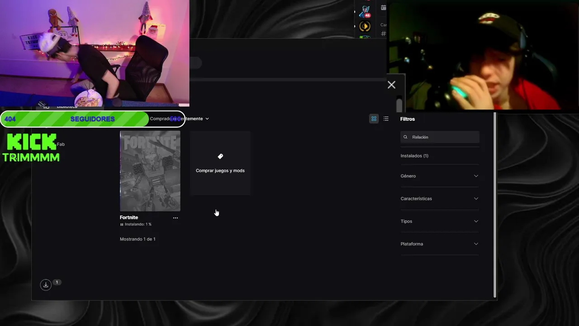The width and height of the screenshot is (579, 326).
Task: Click the Plataforma chevron arrow
Action: 476,244
